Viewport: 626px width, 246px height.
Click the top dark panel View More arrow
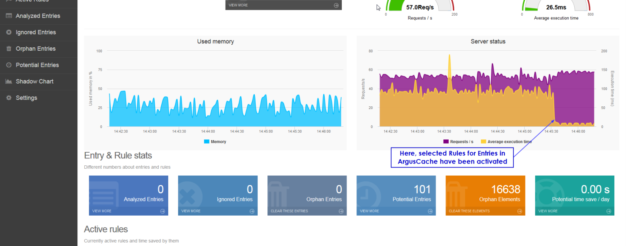[336, 5]
